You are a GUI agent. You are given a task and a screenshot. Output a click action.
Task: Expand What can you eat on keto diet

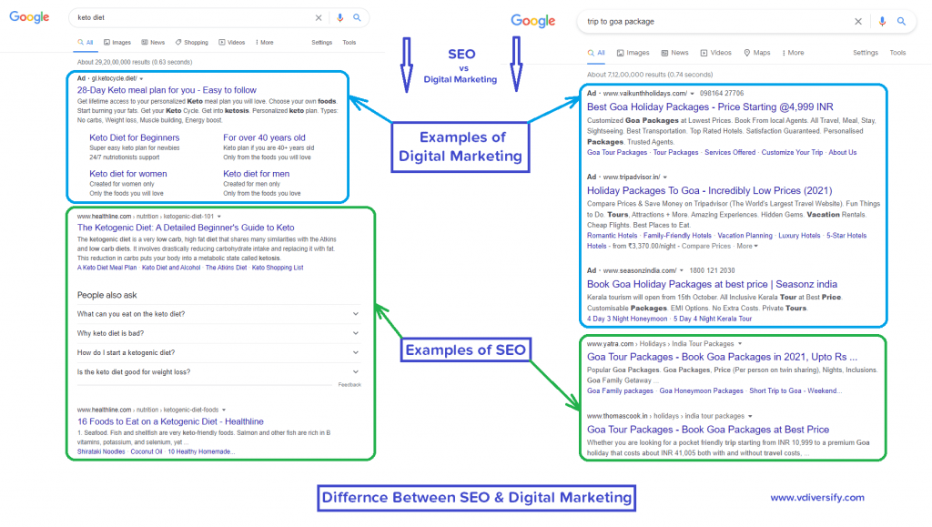click(x=218, y=314)
